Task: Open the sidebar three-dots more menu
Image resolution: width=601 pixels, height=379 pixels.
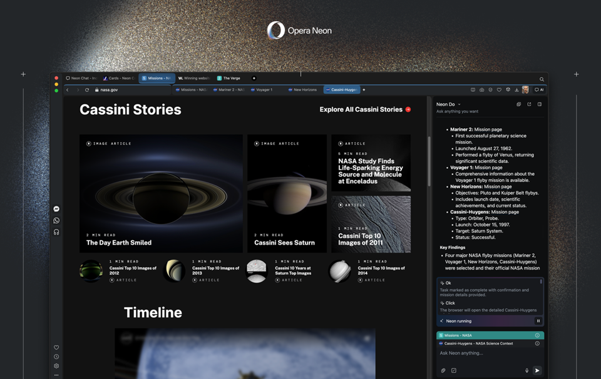Action: click(56, 375)
